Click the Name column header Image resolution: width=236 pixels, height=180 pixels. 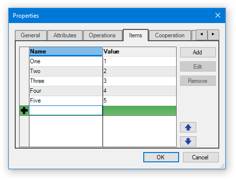pos(66,51)
